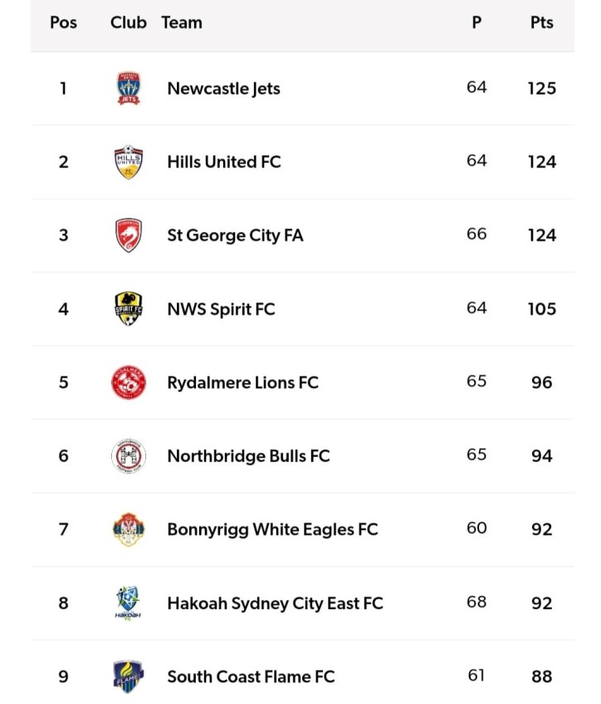
Task: Click the Northbridge Bulls FC crest
Action: point(129,456)
